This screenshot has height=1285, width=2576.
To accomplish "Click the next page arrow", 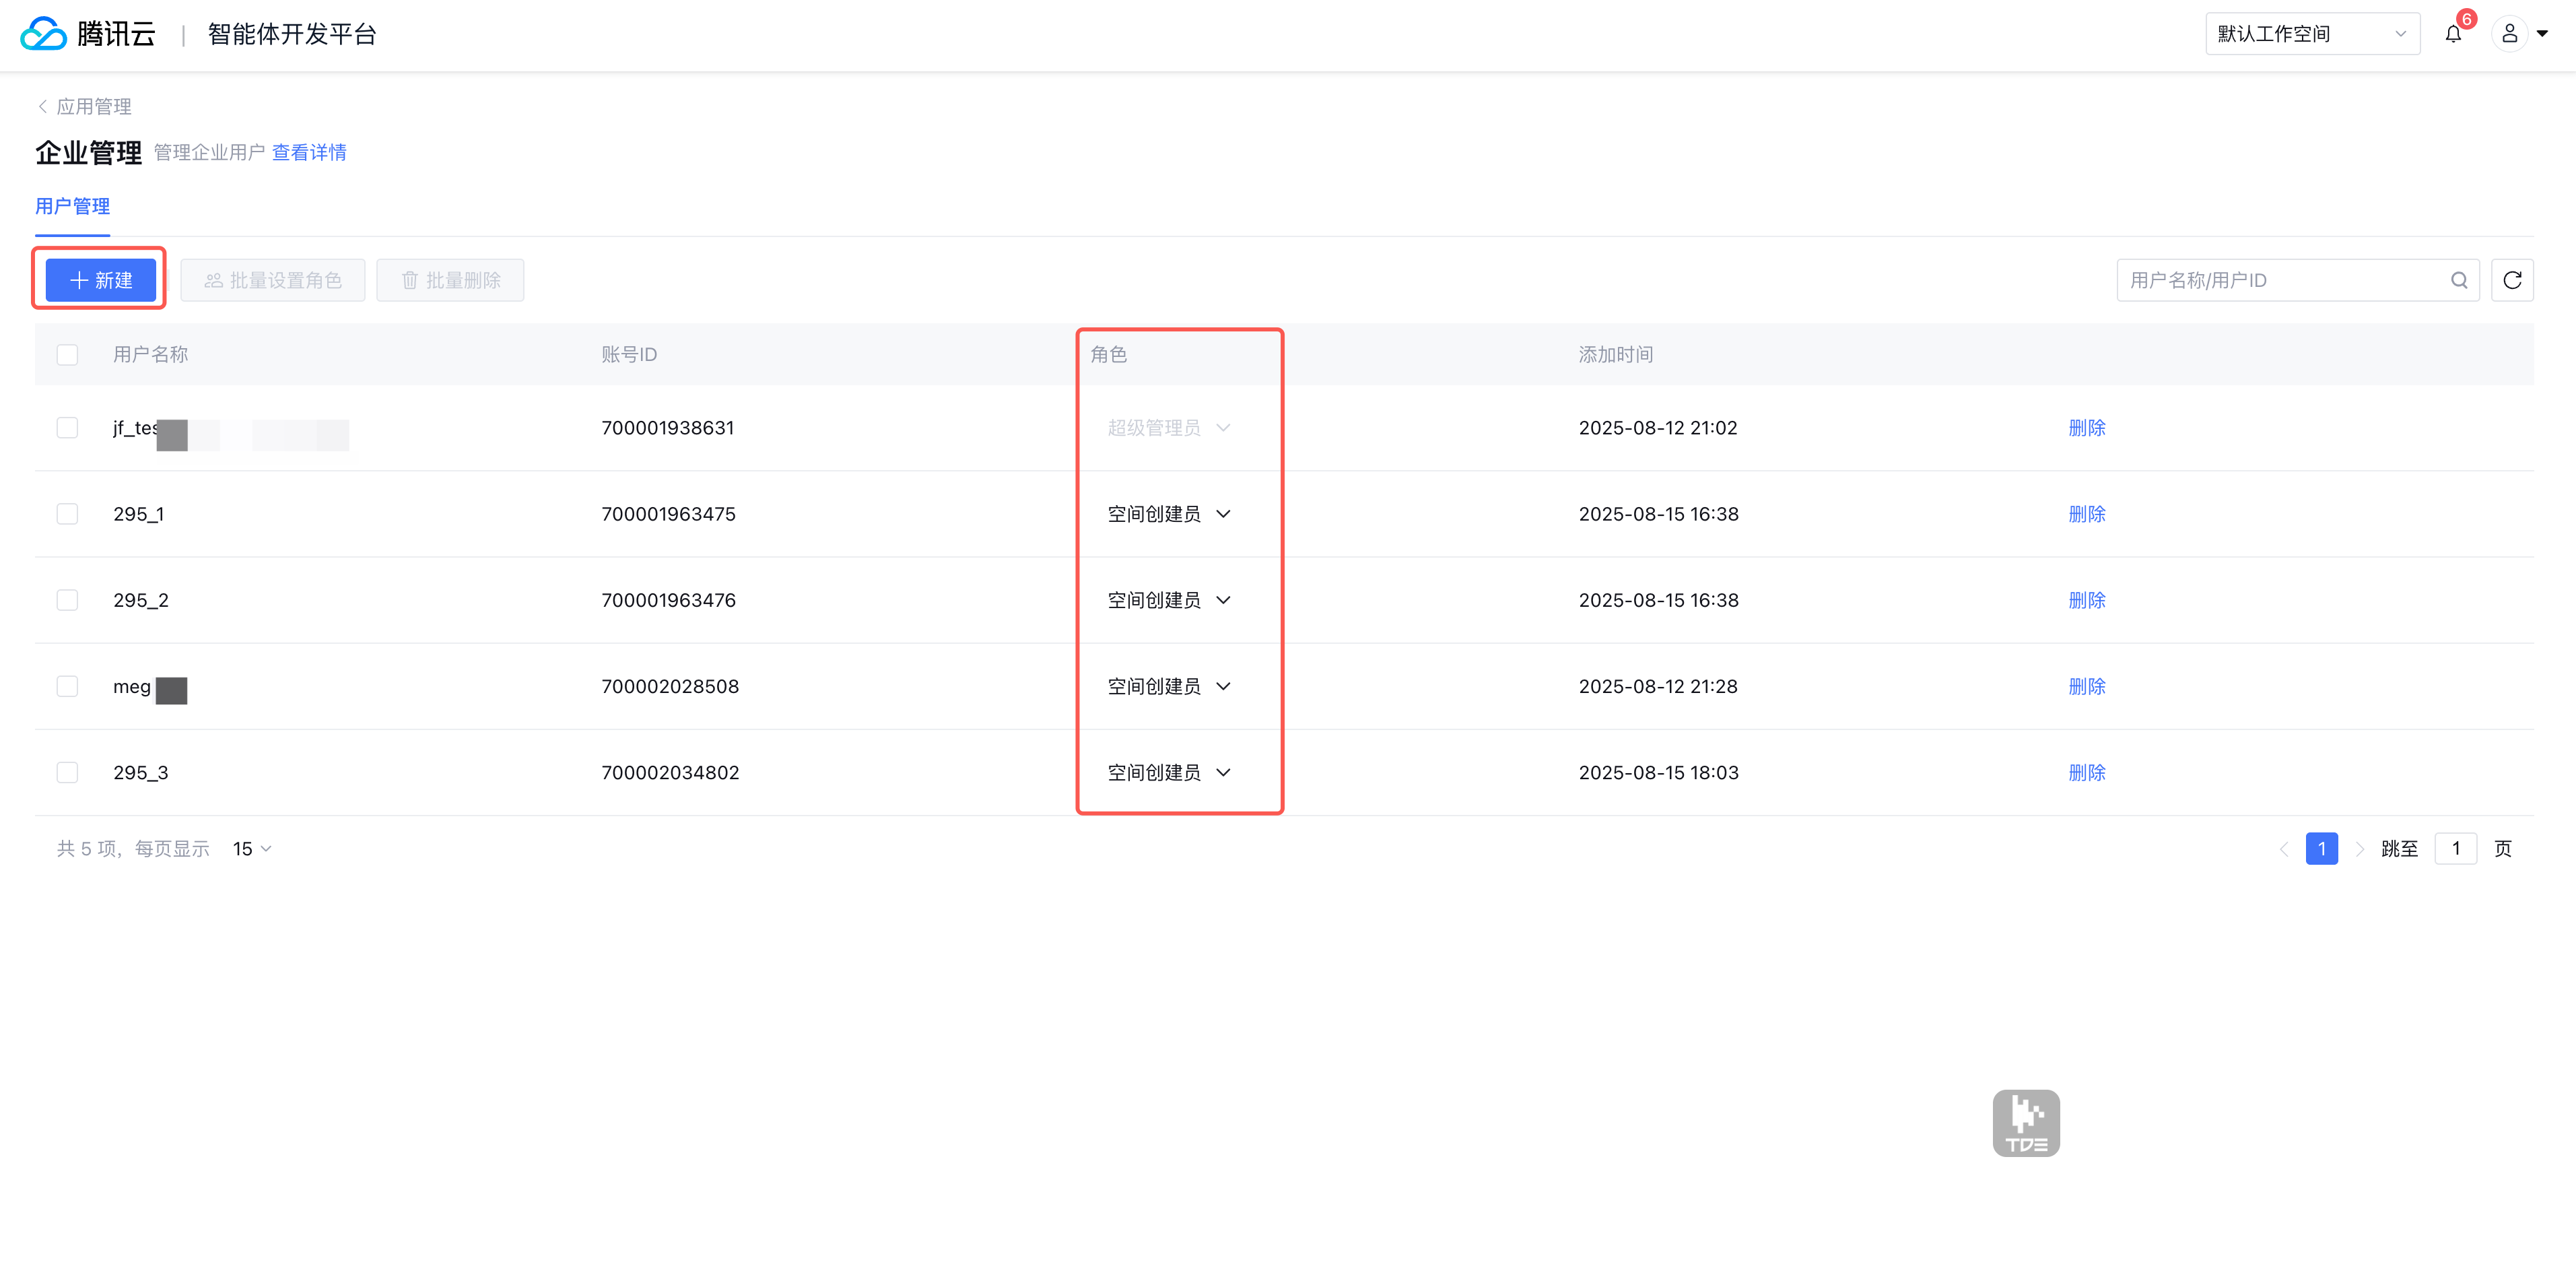I will click(x=2359, y=849).
